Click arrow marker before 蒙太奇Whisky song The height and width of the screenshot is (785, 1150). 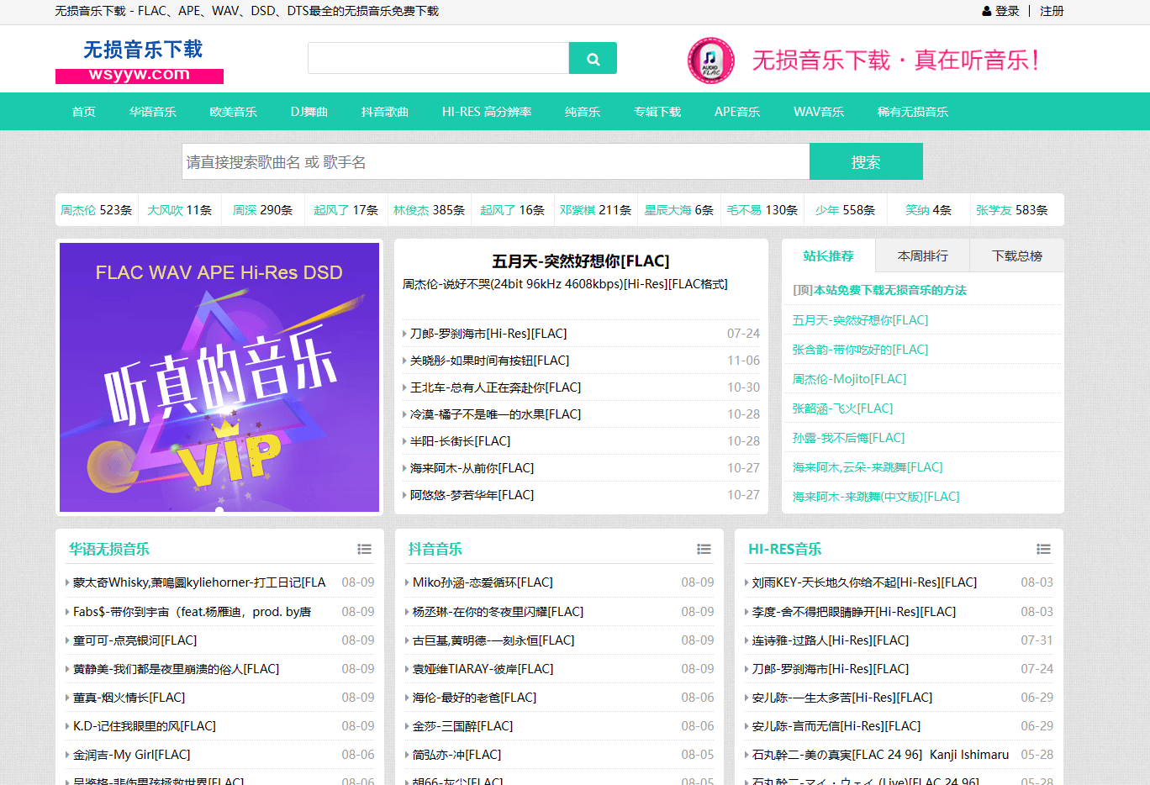click(x=66, y=582)
